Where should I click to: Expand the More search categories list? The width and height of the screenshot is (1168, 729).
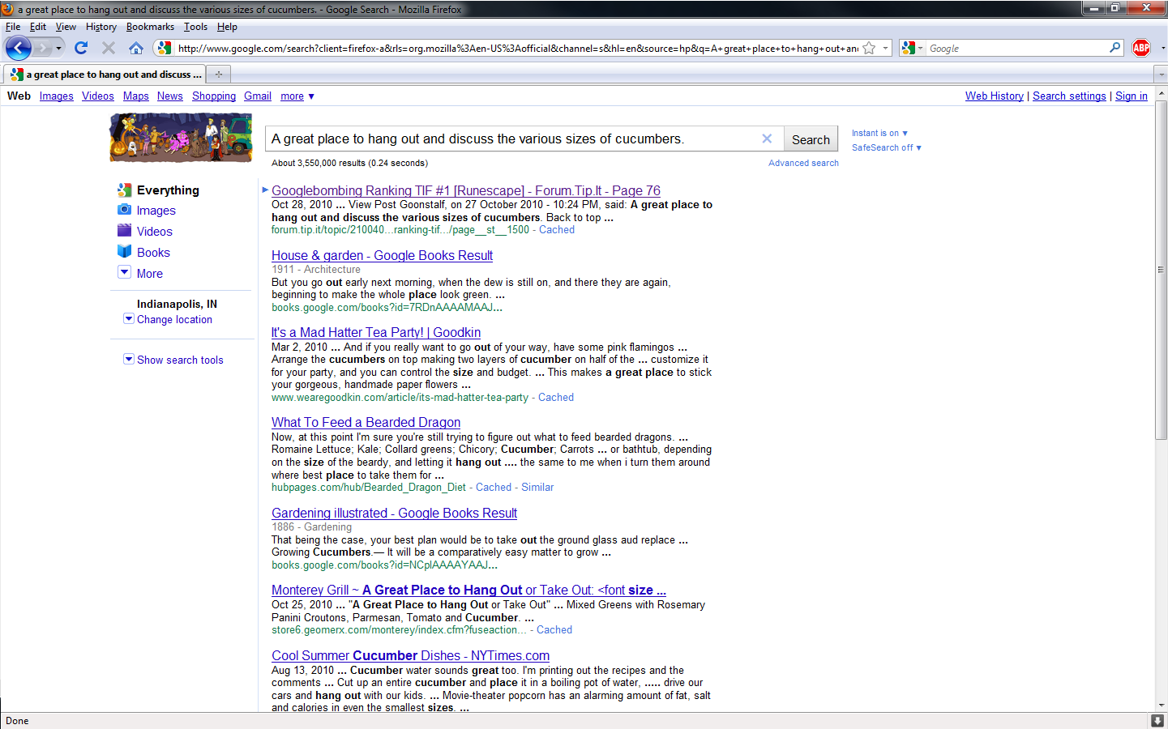140,273
